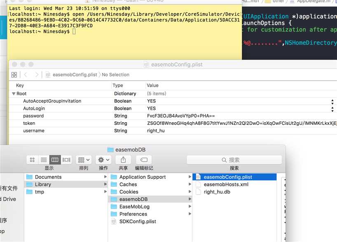The image size is (337, 242).
Task: Select the Library folder
Action: (x=66, y=184)
